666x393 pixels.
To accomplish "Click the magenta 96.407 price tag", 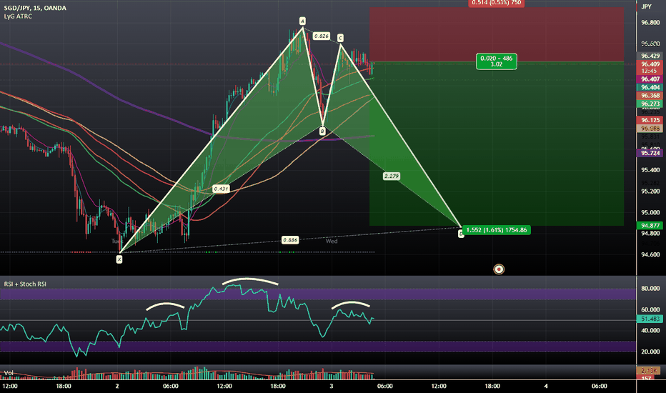I will click(x=650, y=79).
